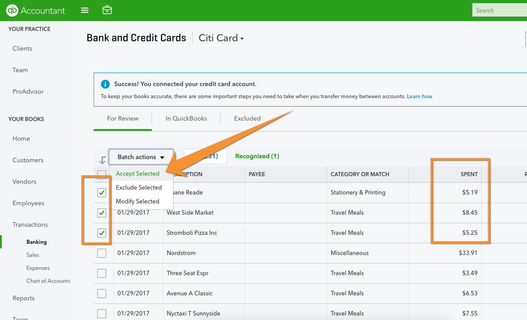Expand Transactions in the sidebar
The image size is (527, 320).
pos(30,225)
